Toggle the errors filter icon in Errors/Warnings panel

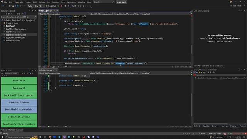(x=195, y=73)
